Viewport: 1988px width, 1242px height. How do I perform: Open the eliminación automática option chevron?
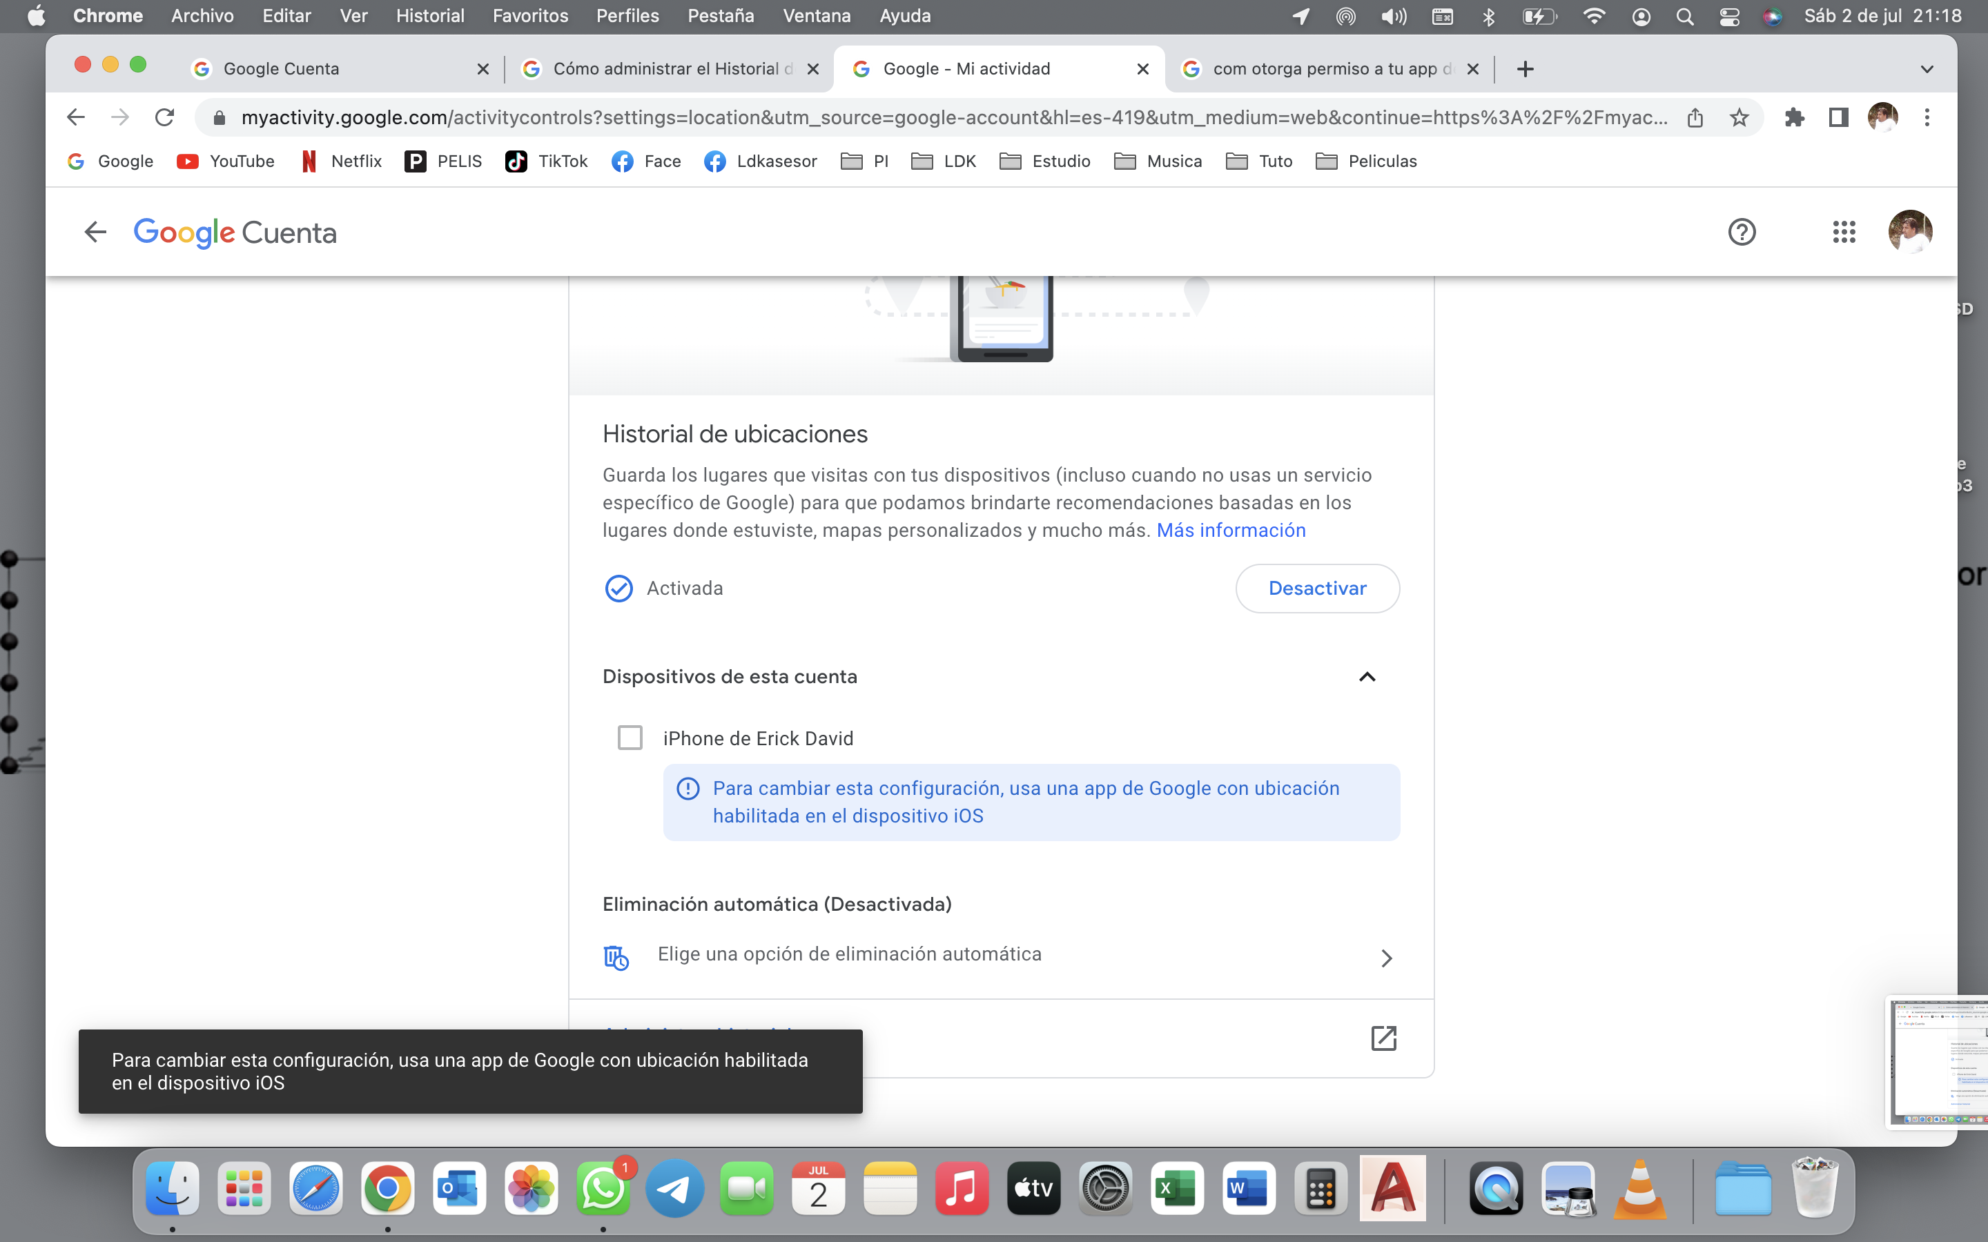pyautogui.click(x=1387, y=958)
